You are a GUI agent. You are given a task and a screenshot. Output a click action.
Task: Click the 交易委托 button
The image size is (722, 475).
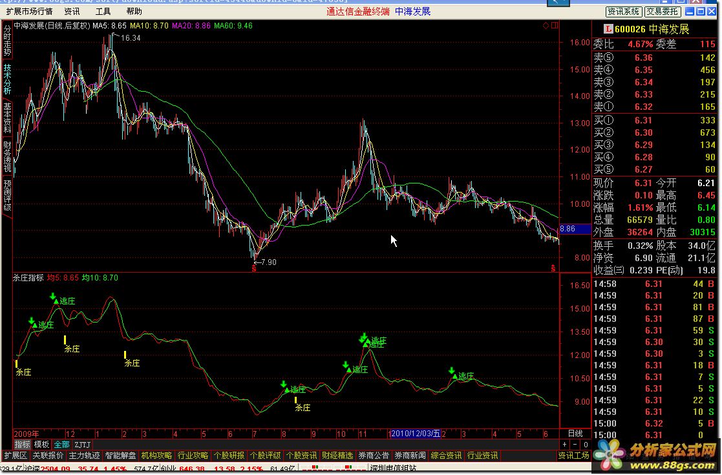pos(662,12)
